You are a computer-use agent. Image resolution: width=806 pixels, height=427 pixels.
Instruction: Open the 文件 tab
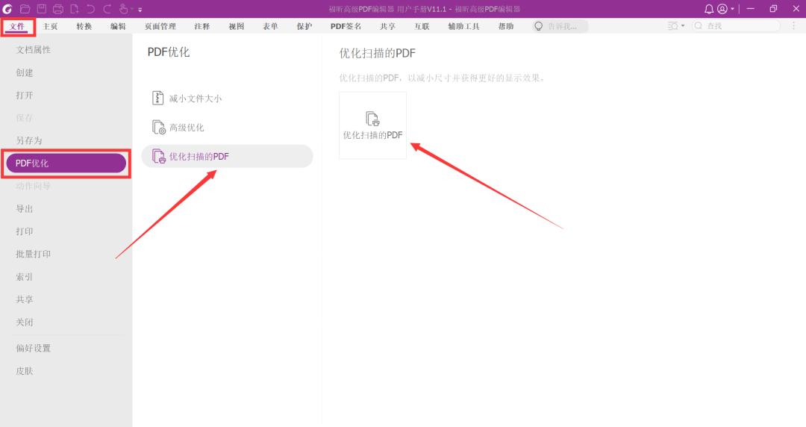tap(17, 26)
